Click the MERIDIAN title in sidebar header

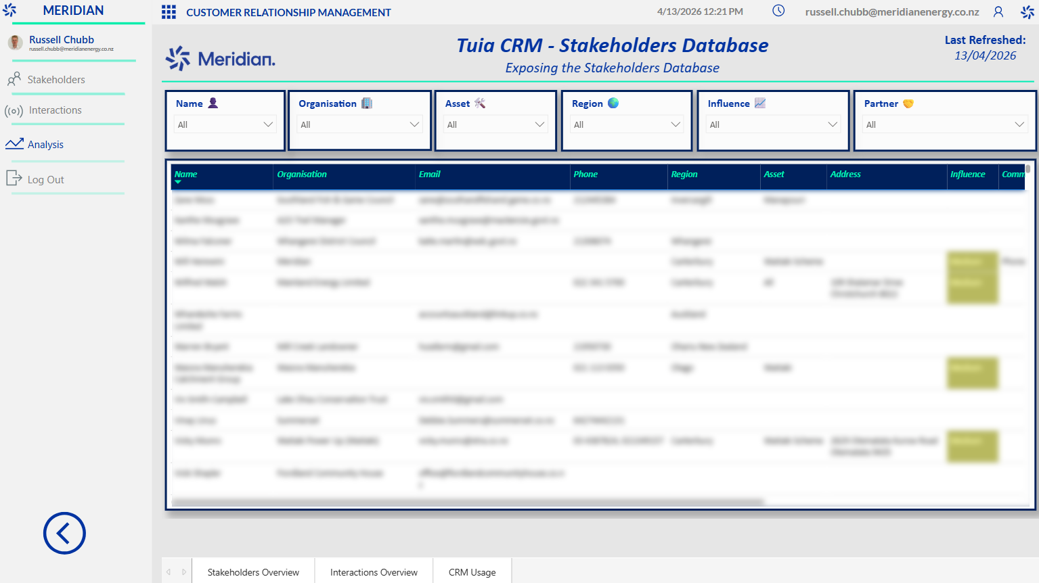point(73,10)
